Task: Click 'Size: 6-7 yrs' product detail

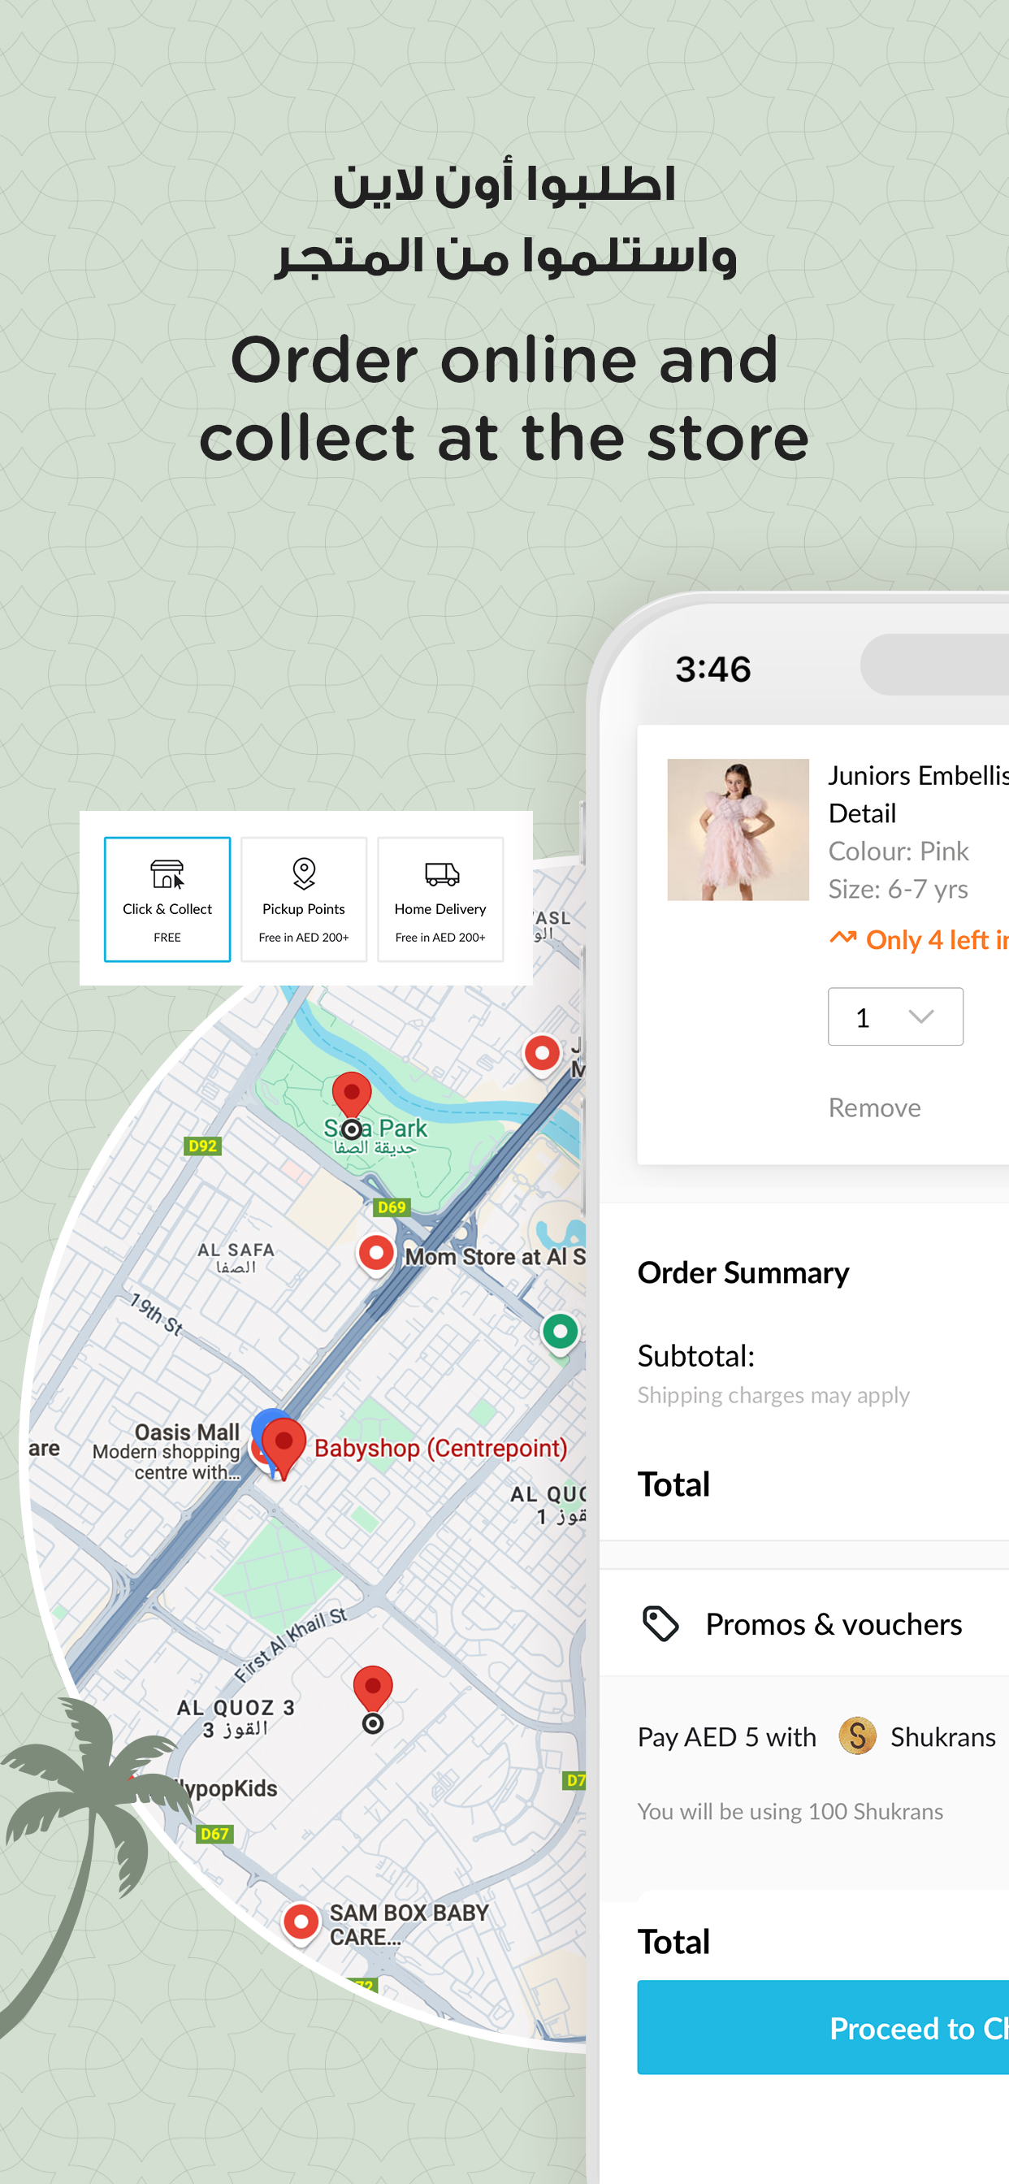Action: click(898, 890)
